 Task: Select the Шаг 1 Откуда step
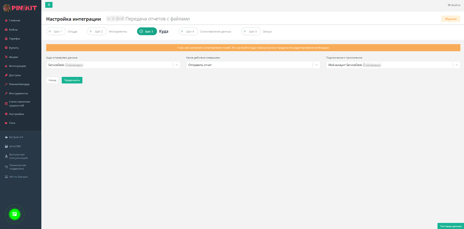[x=56, y=32]
